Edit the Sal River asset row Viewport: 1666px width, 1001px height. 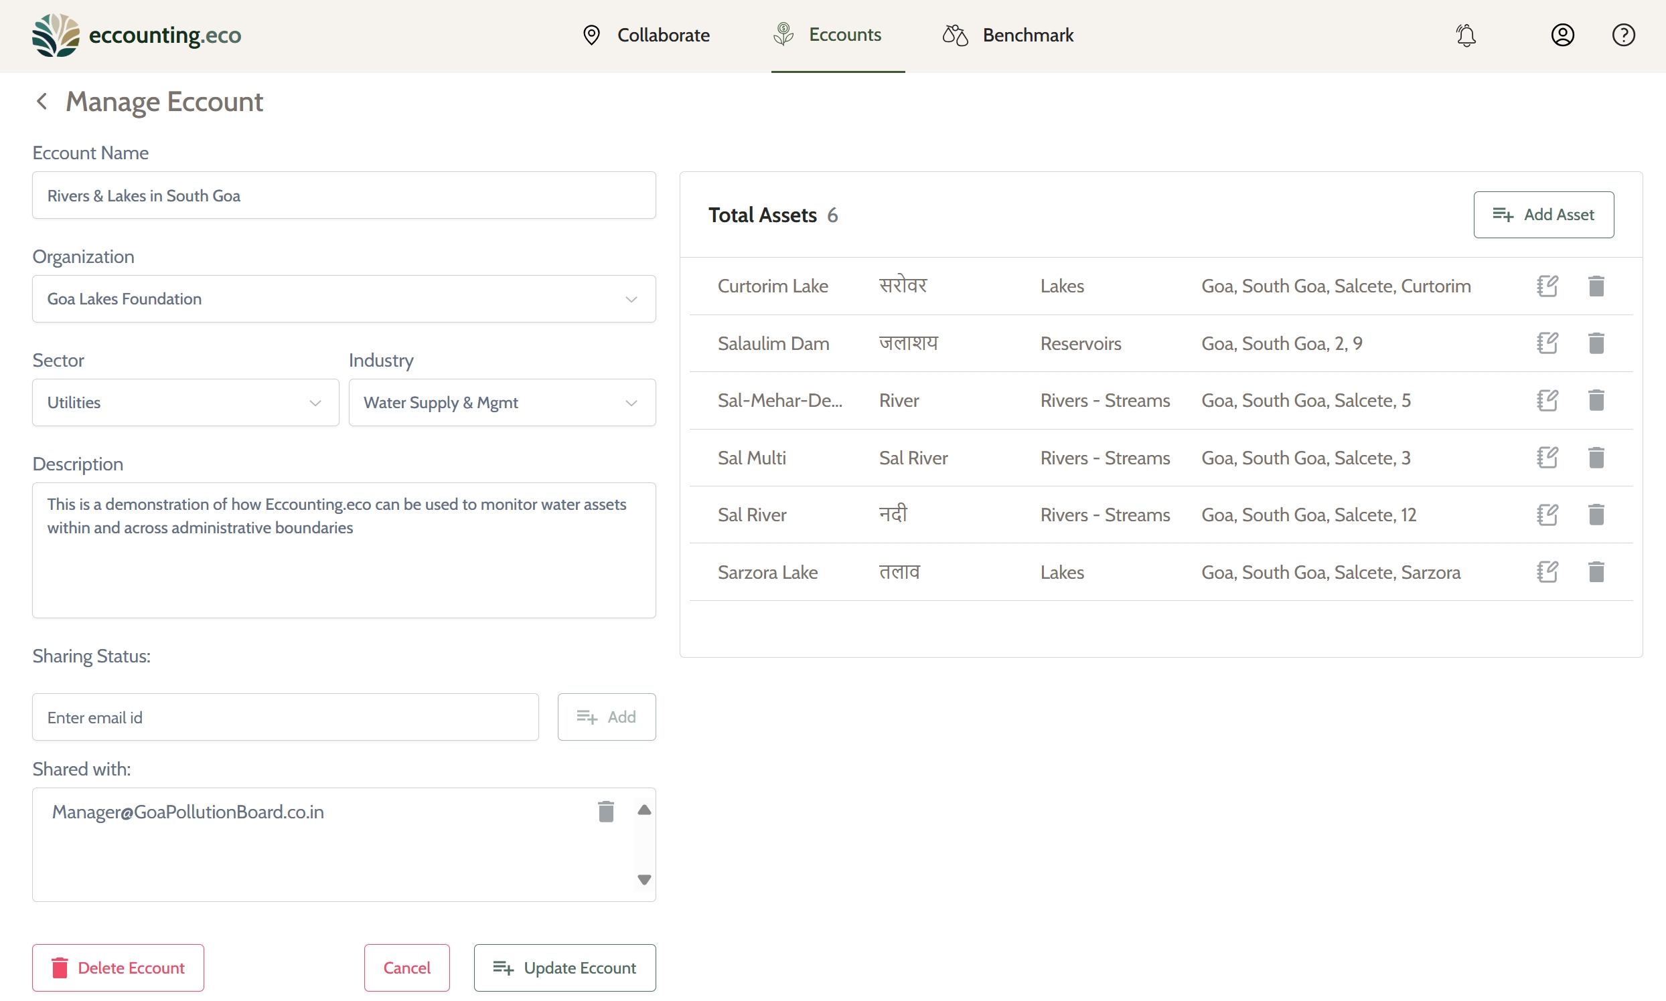[x=1547, y=515]
